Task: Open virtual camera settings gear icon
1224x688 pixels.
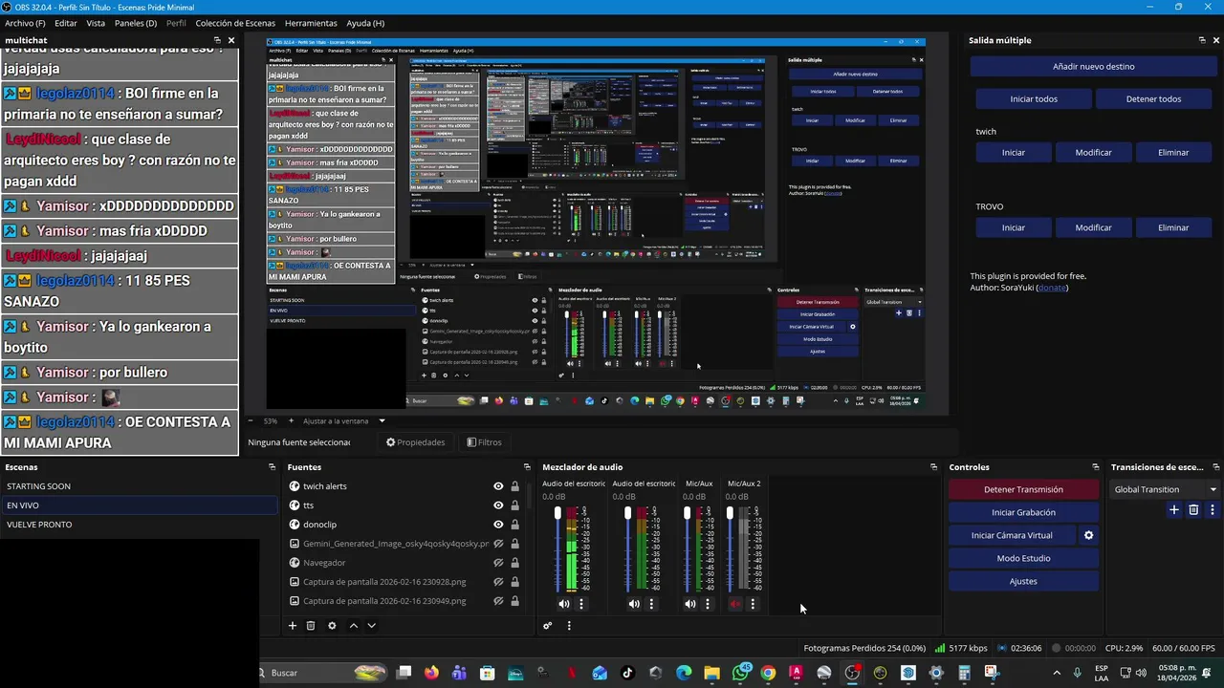Action: 1088,535
